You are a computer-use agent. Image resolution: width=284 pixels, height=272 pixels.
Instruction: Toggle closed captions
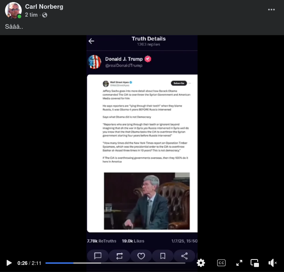pyautogui.click(x=221, y=263)
